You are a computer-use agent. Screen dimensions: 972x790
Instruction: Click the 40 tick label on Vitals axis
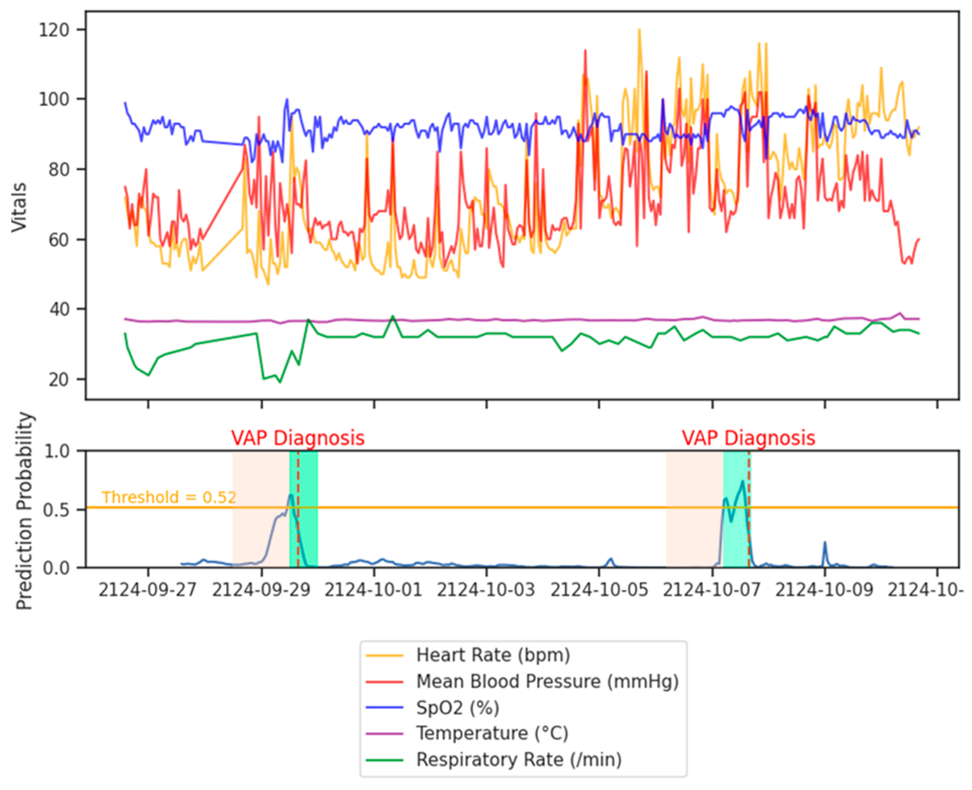click(59, 309)
